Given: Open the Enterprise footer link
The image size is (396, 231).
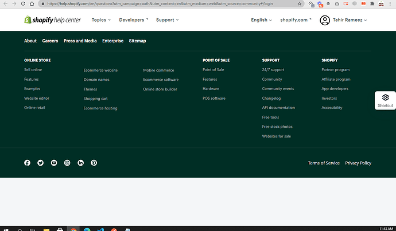Looking at the screenshot, I should coord(112,41).
